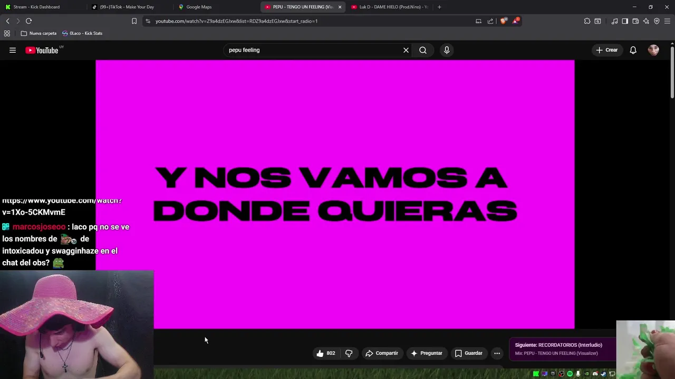Open the three-dot more actions menu
Image resolution: width=675 pixels, height=379 pixels.
(x=497, y=353)
